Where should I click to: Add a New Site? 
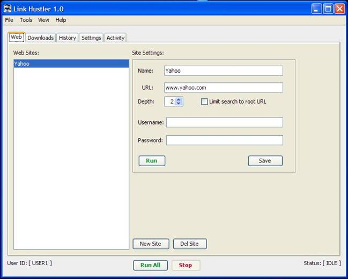(x=151, y=244)
